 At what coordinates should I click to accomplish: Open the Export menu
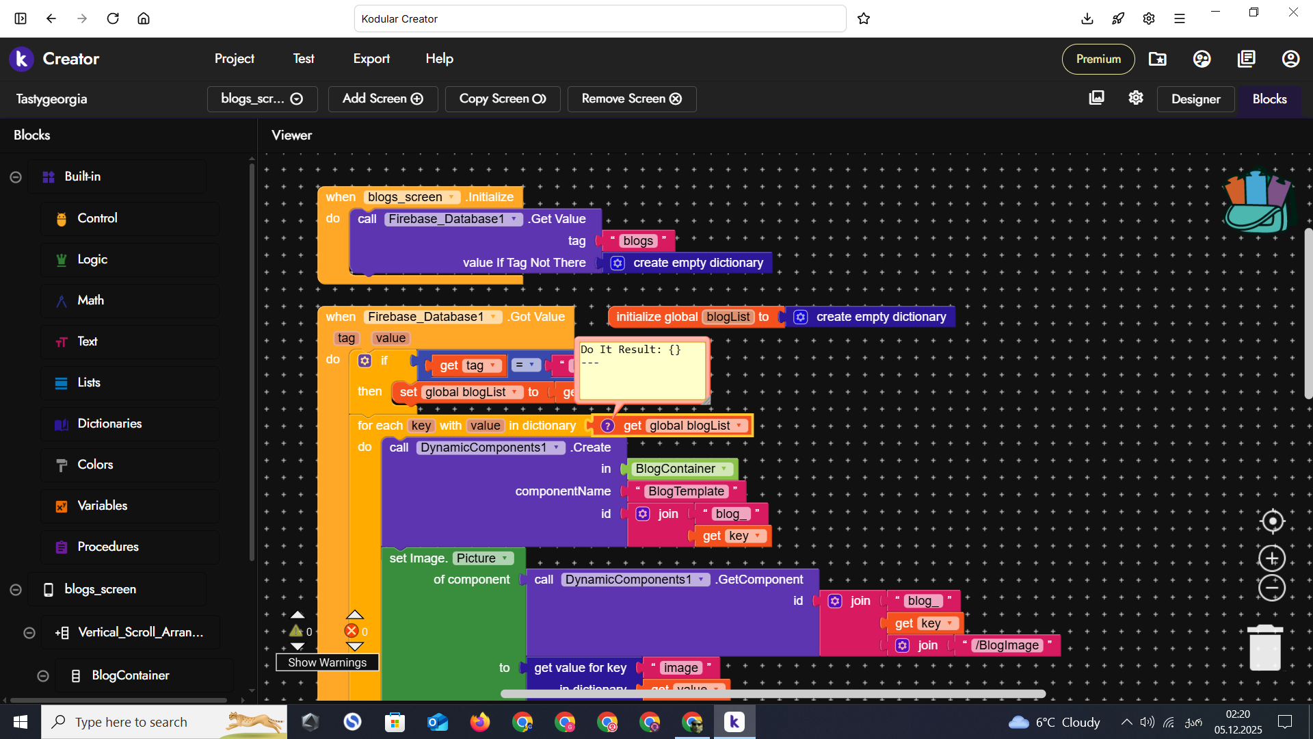(371, 59)
